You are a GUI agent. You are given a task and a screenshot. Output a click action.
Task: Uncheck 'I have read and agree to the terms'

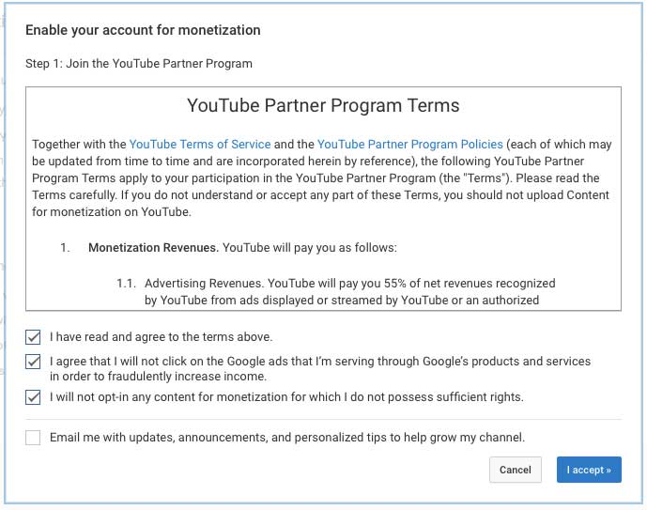pos(33,337)
